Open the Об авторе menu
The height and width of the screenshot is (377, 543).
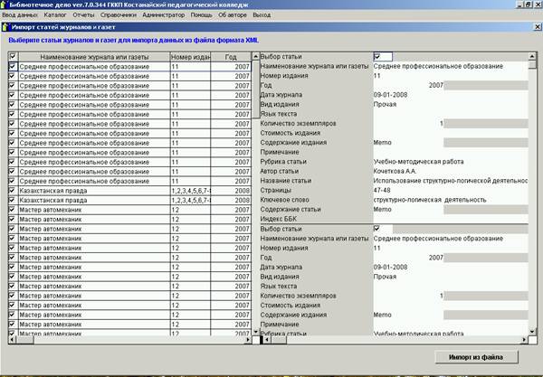[233, 15]
